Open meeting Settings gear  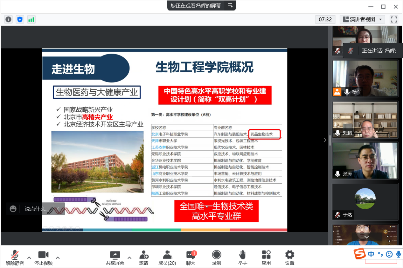pos(289,258)
